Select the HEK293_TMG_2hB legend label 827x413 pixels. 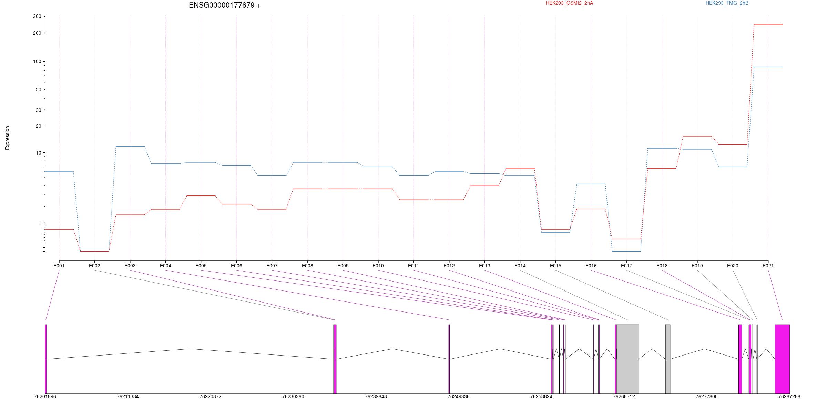(727, 3)
